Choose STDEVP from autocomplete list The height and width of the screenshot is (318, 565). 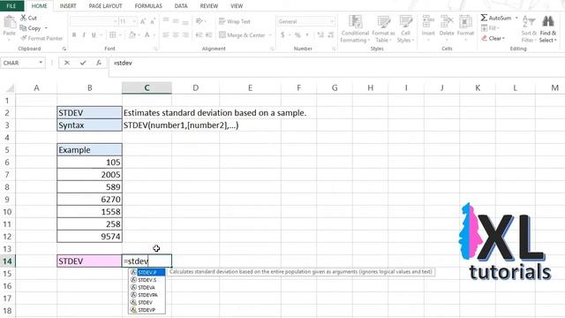click(x=147, y=310)
